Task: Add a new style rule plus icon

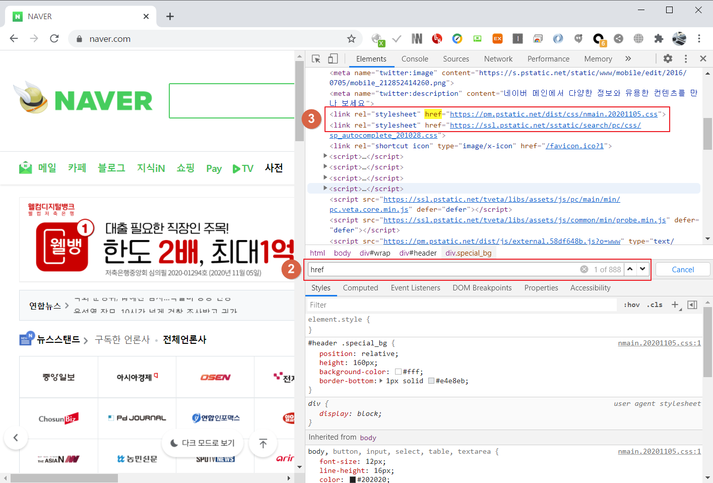Action: [x=676, y=305]
